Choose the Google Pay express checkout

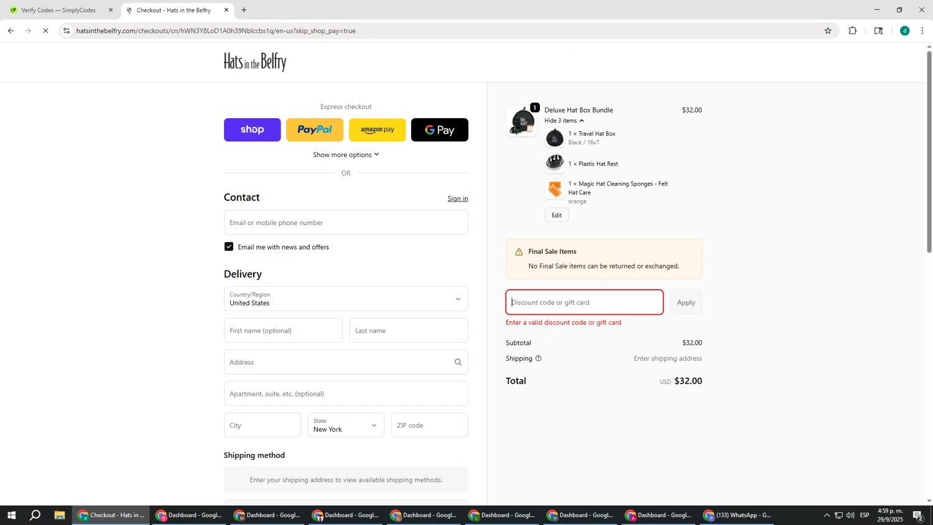click(x=440, y=130)
